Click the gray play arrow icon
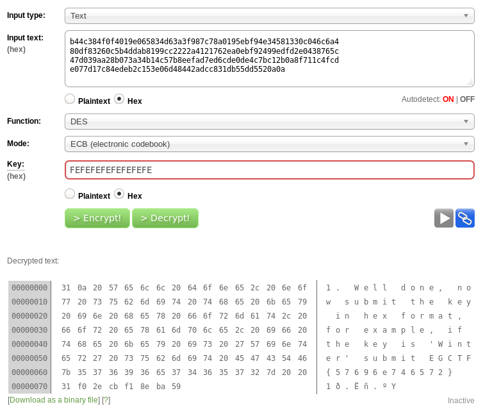The image size is (483, 409). pyautogui.click(x=443, y=219)
